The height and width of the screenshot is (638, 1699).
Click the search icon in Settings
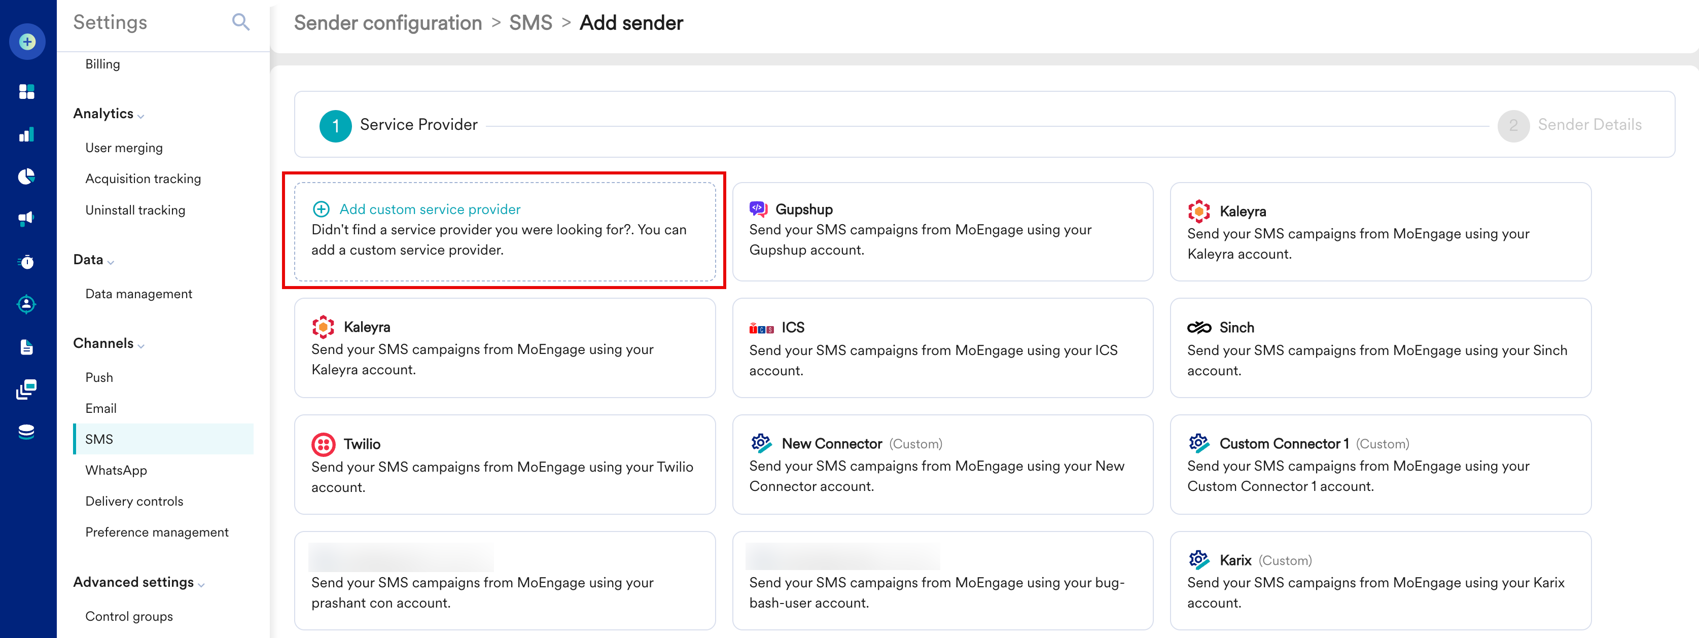[x=241, y=22]
